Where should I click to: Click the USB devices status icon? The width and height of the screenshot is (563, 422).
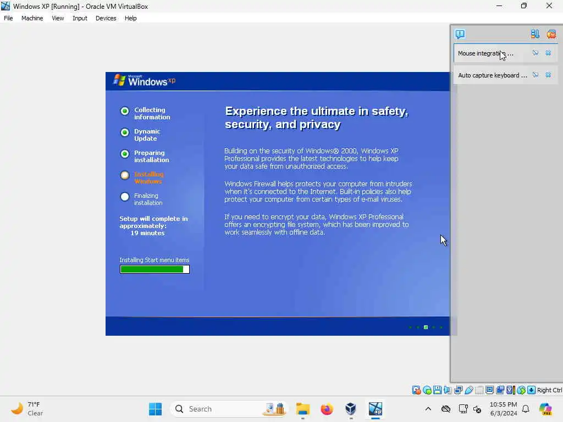click(x=468, y=390)
